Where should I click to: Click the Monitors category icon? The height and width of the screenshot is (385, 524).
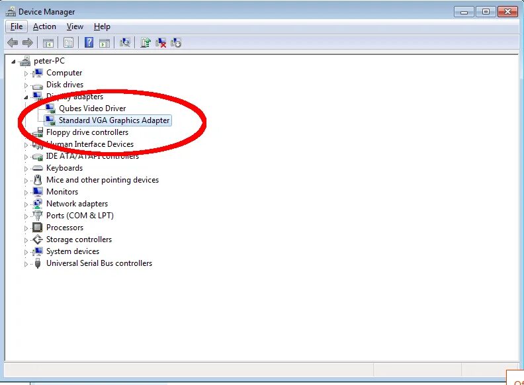coord(38,192)
